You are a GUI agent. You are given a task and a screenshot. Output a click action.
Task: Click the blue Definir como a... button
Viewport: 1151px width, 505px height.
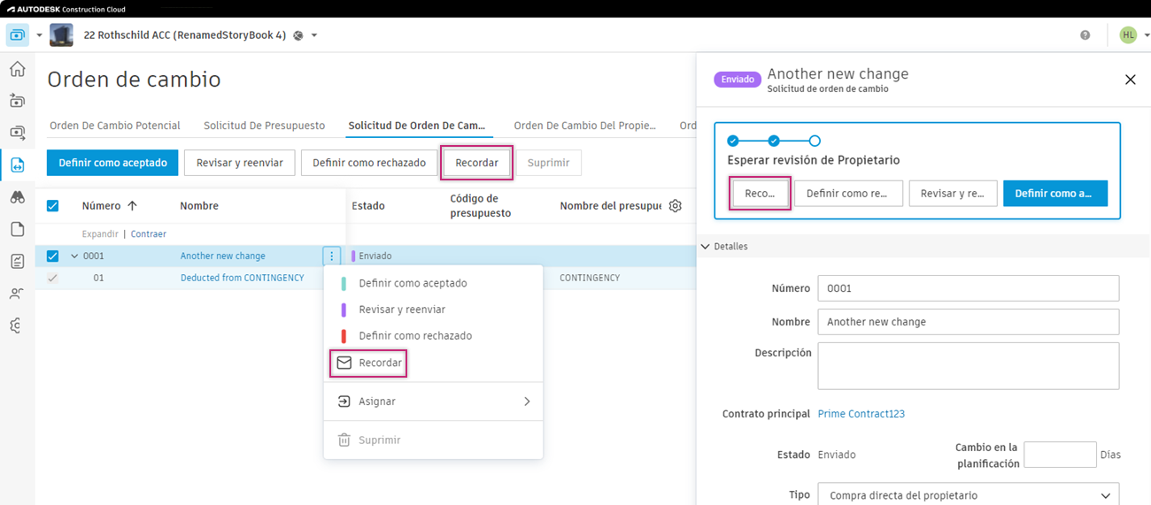[1054, 193]
